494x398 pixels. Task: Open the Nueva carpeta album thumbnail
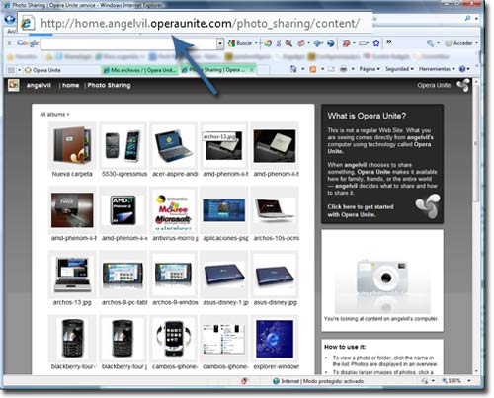(x=72, y=146)
